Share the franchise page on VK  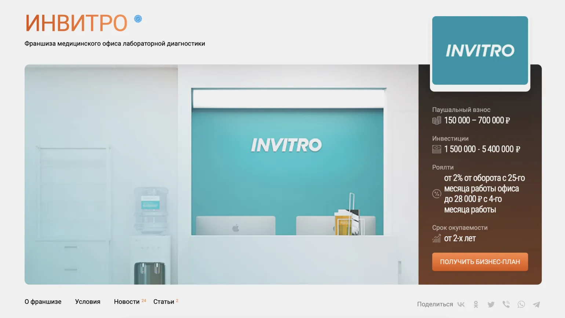point(461,304)
